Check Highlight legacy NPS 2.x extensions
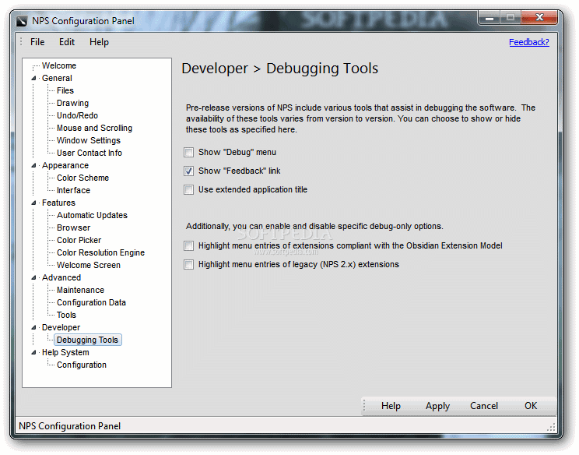 188,265
